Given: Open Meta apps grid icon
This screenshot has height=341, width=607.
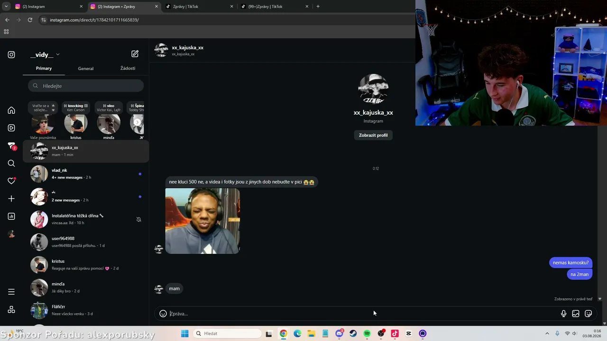Looking at the screenshot, I should (x=11, y=310).
